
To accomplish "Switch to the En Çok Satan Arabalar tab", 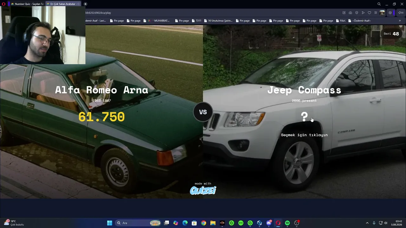I will (63, 4).
